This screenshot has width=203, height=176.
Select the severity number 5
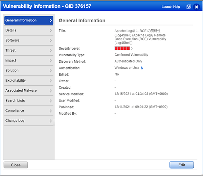click(x=132, y=48)
